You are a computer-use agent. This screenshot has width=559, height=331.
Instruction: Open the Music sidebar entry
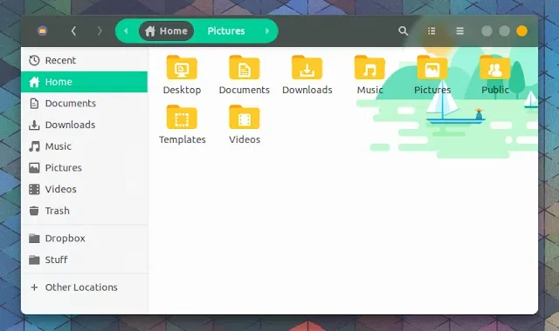point(84,146)
